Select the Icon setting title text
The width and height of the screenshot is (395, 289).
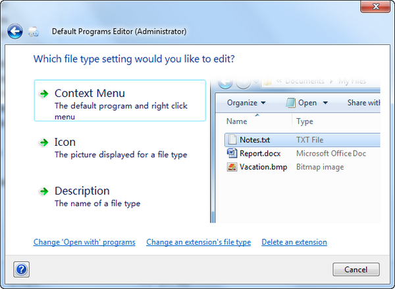pos(65,142)
